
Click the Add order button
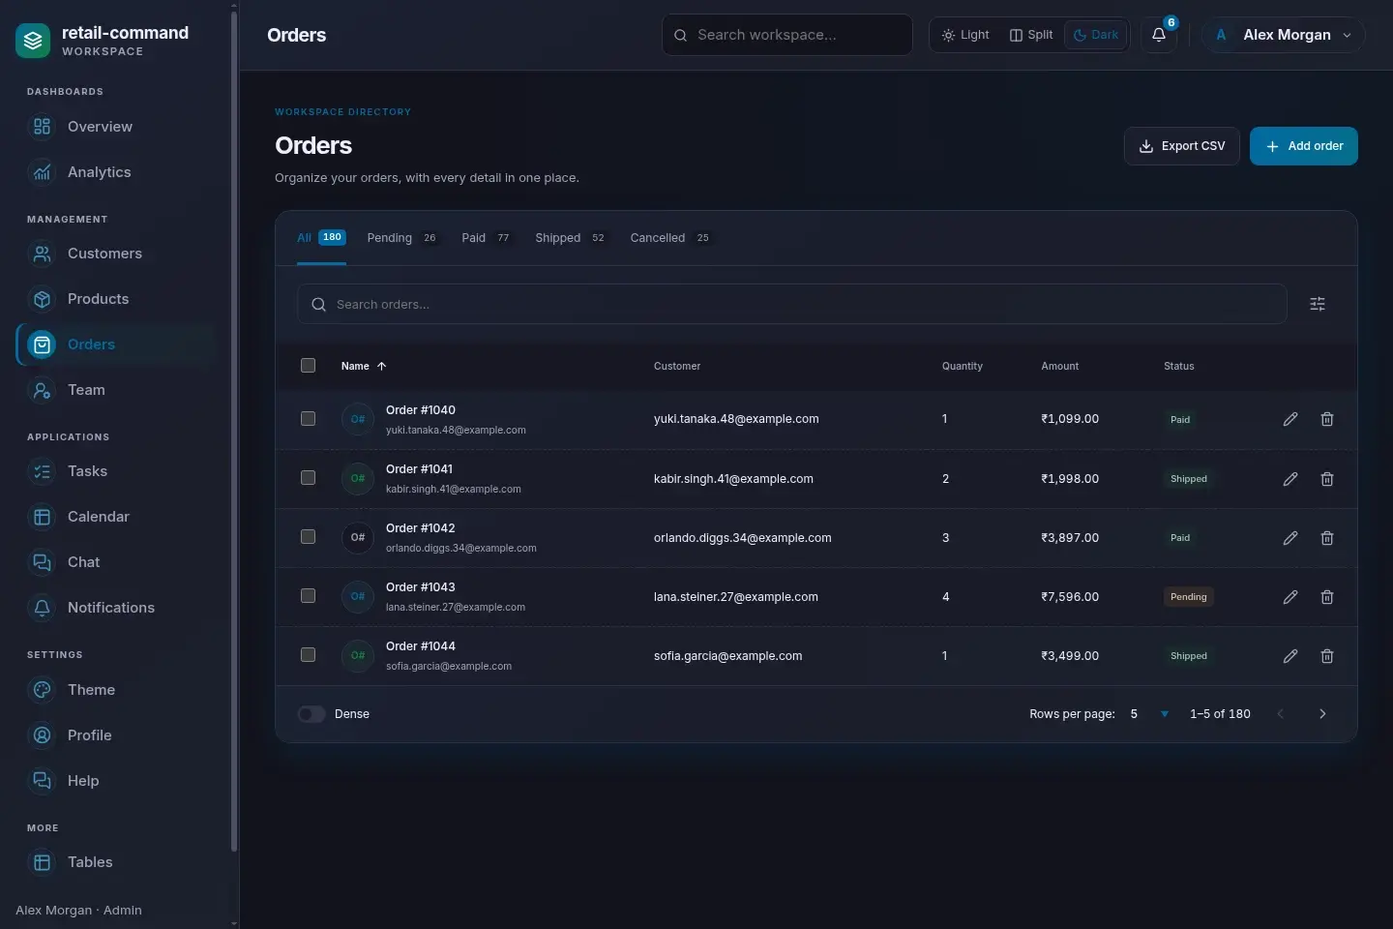coord(1304,146)
